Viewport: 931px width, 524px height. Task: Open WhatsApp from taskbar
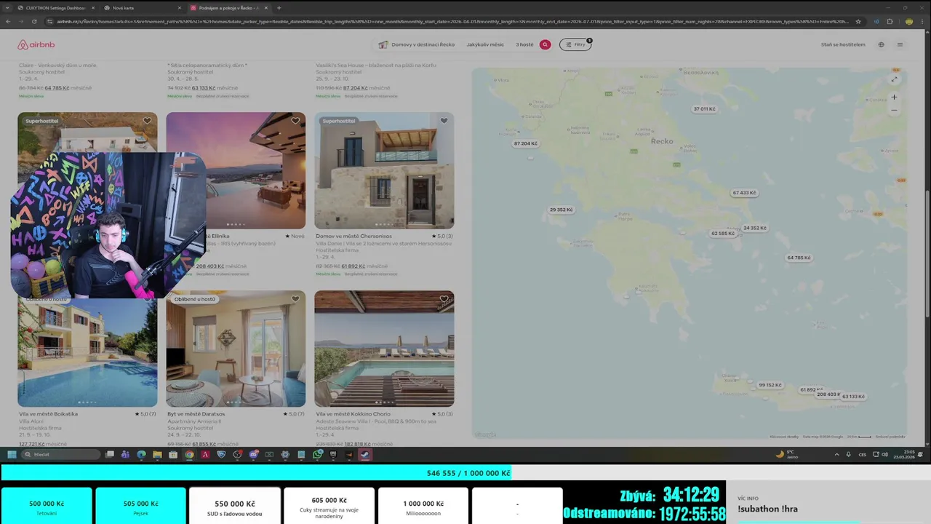[x=318, y=454]
